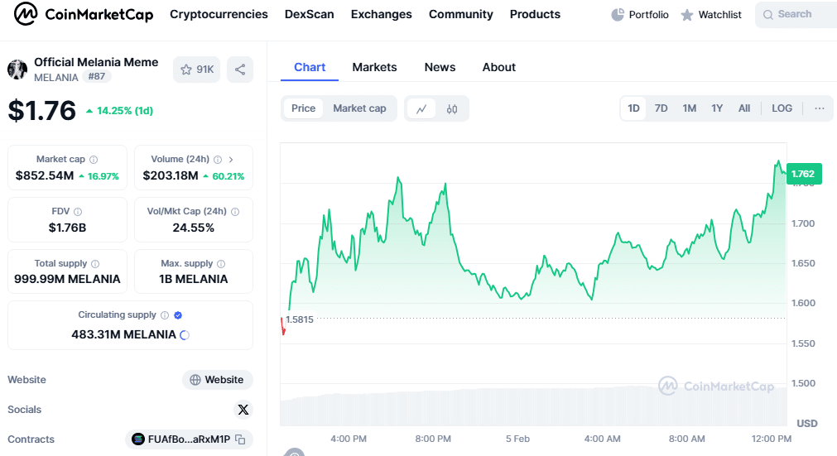Image resolution: width=837 pixels, height=456 pixels.
Task: Click the Volume (24h) info icon
Action: tap(218, 160)
